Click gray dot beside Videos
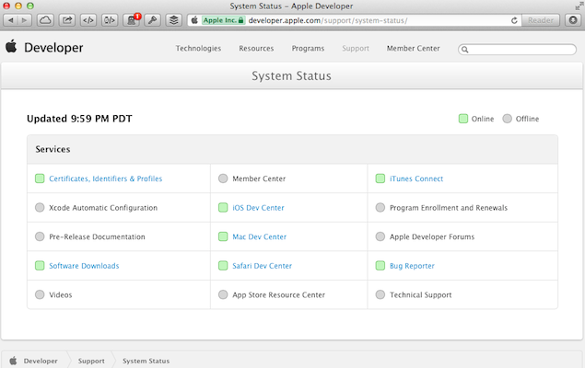Viewport: 585px width, 368px height. [40, 294]
